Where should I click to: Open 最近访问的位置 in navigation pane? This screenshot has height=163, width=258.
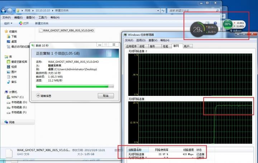tap(18, 47)
